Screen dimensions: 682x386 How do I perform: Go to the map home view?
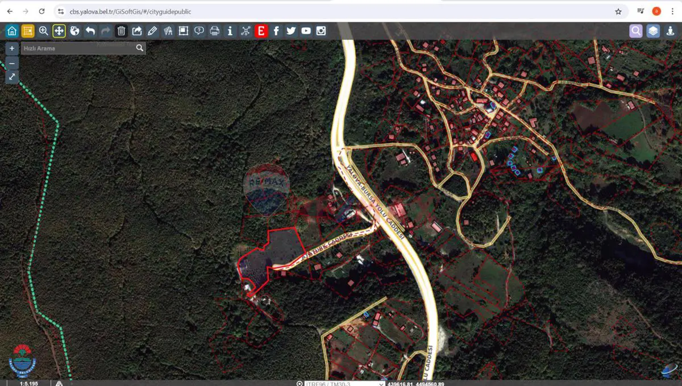(12, 31)
